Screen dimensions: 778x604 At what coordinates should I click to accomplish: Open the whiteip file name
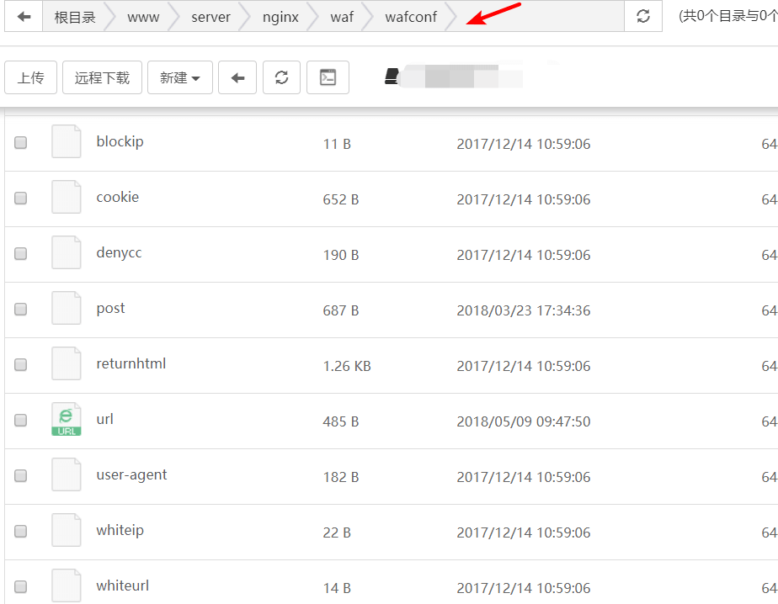coord(120,531)
